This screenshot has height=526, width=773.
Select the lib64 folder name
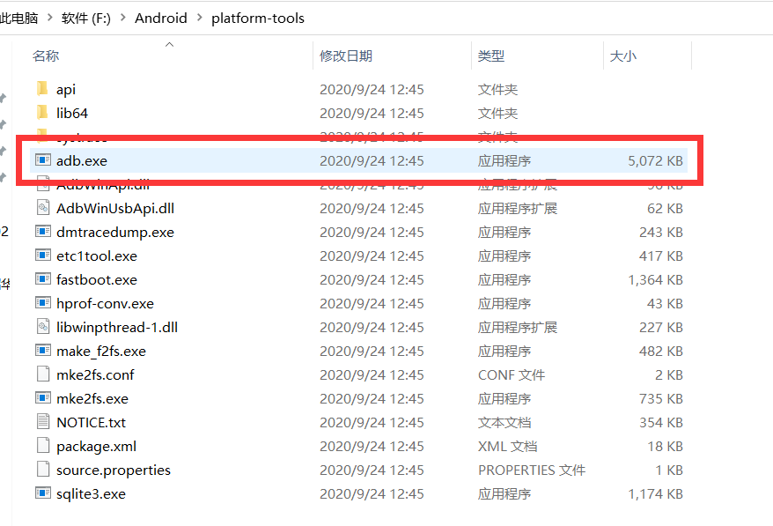pyautogui.click(x=72, y=113)
